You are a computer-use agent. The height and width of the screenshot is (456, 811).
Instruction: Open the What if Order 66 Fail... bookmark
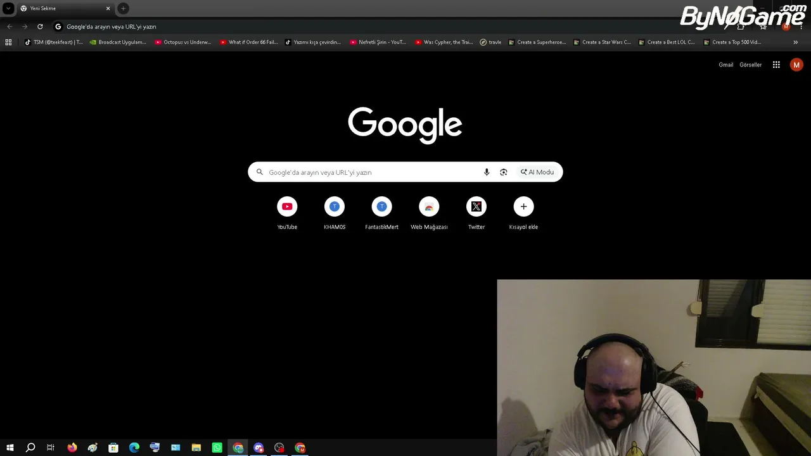249,42
